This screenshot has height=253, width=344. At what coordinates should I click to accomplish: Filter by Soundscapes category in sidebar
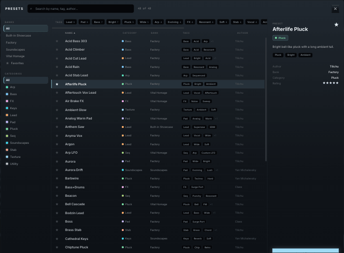(26, 143)
